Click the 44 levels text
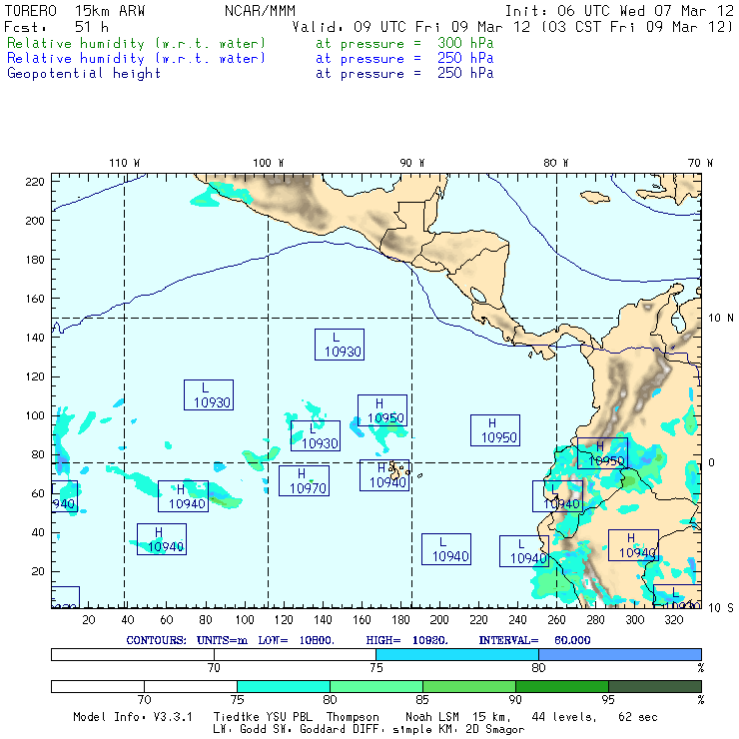 coord(564,717)
